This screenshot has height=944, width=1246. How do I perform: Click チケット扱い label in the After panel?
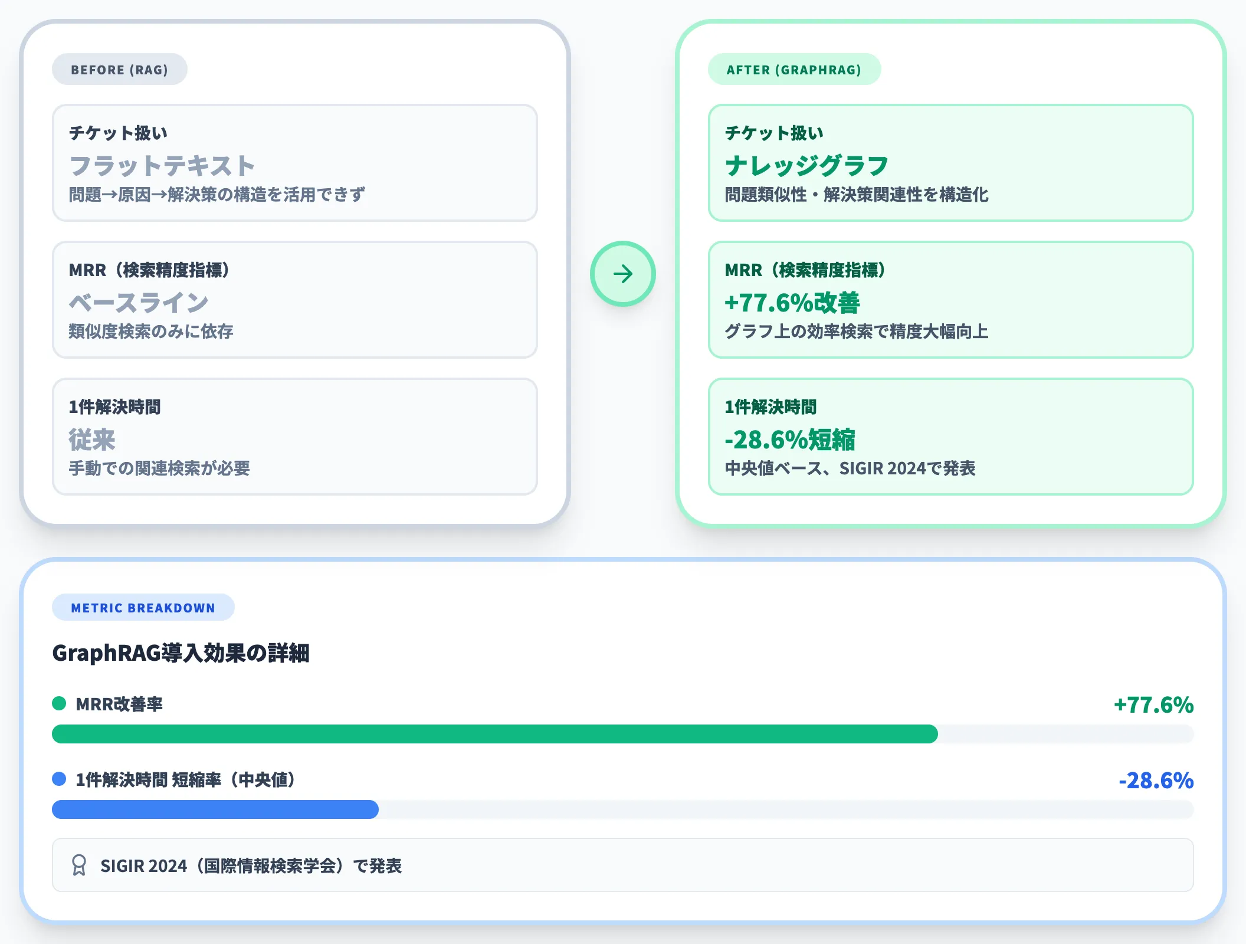point(774,133)
